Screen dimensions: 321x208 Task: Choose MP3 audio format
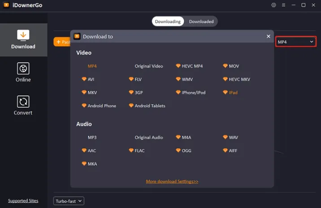click(x=92, y=137)
